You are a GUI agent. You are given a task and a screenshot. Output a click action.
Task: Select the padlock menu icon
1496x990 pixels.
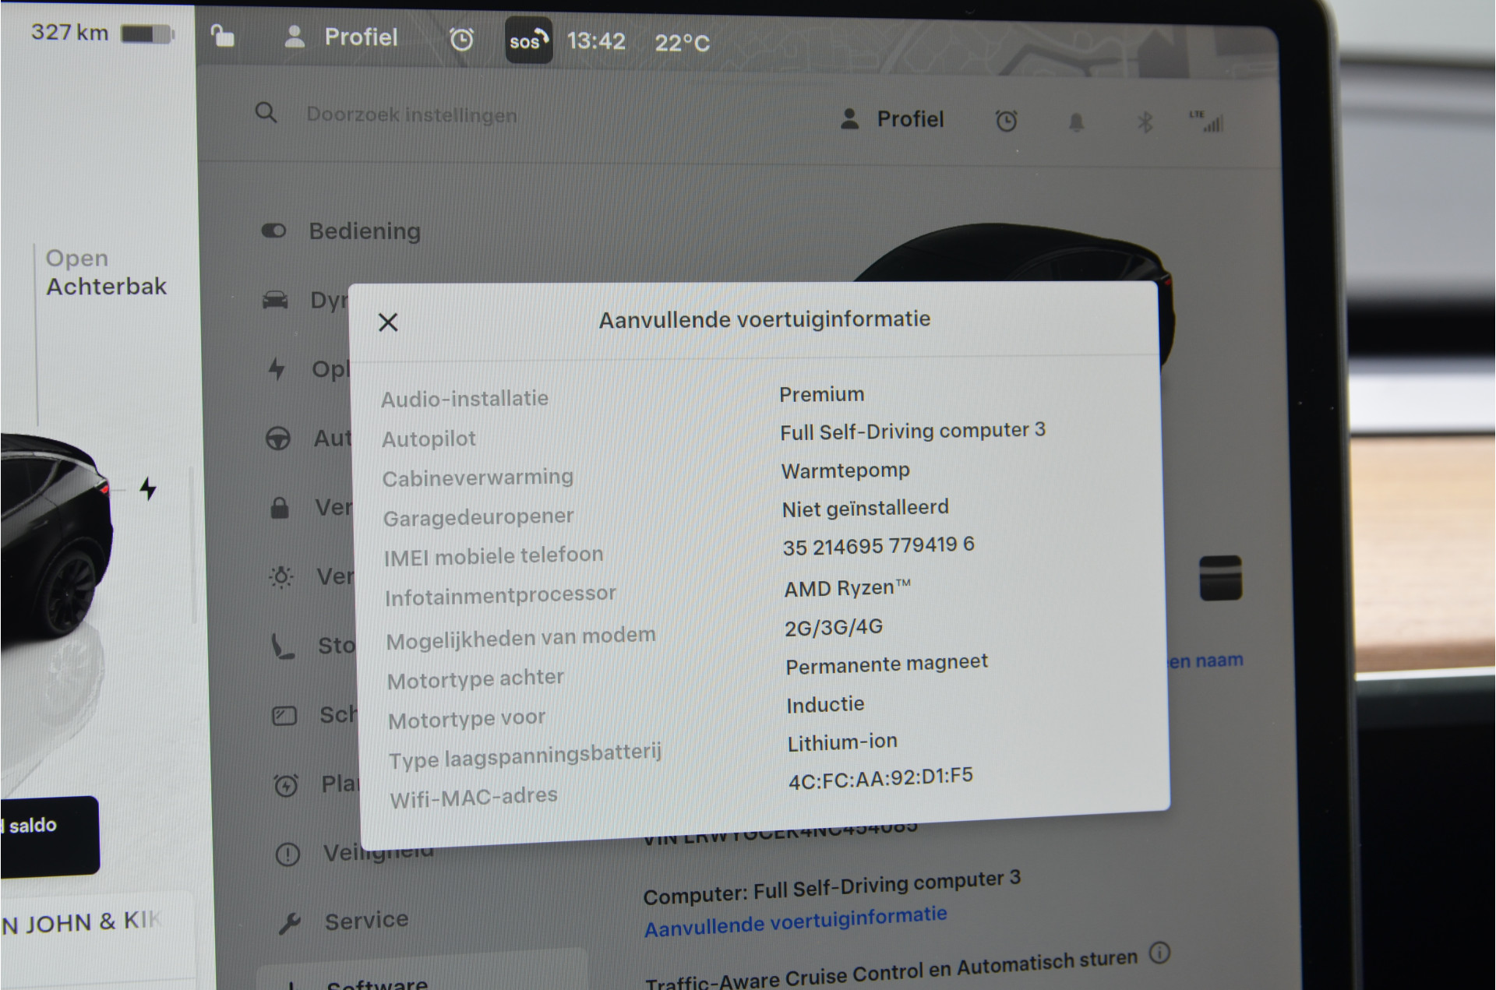(280, 508)
